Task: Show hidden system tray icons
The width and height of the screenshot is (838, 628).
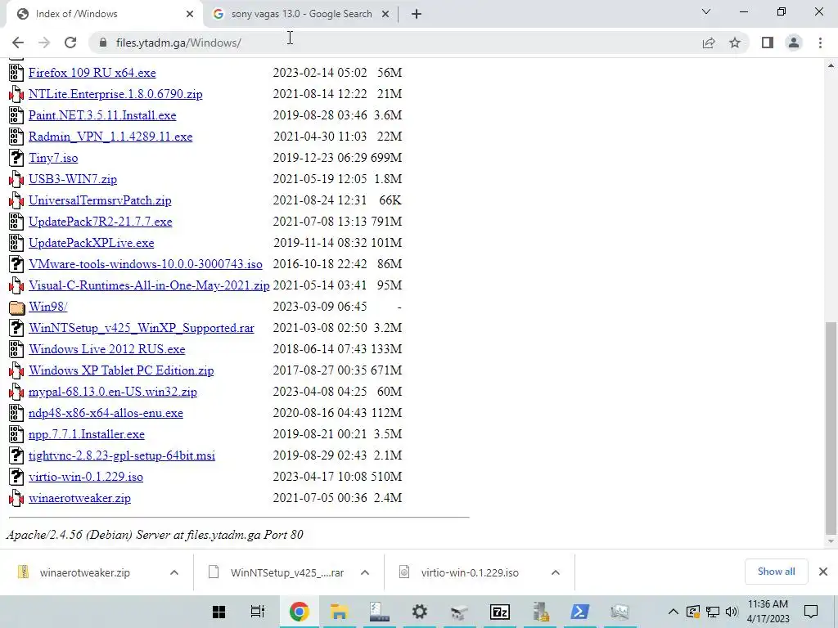Action: 674,612
